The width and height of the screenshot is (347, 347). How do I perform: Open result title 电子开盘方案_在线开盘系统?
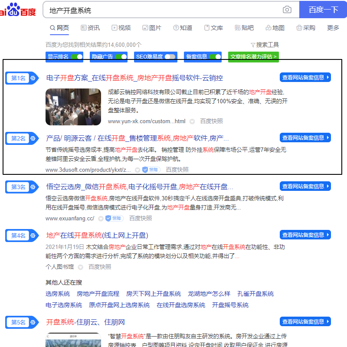click(x=134, y=78)
